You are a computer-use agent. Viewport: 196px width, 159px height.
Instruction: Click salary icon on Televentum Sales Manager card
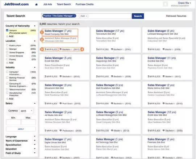[97, 49]
